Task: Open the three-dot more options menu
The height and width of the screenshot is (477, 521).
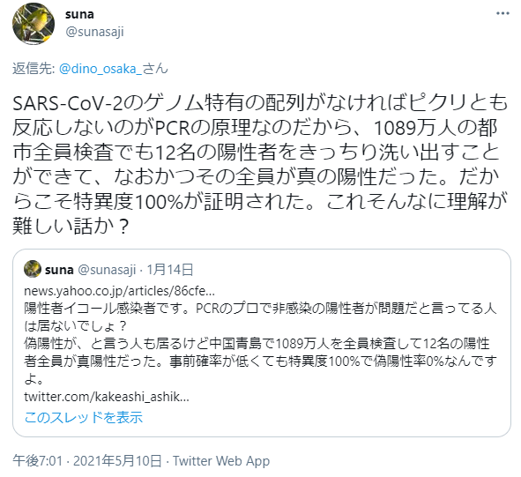Action: (x=502, y=13)
